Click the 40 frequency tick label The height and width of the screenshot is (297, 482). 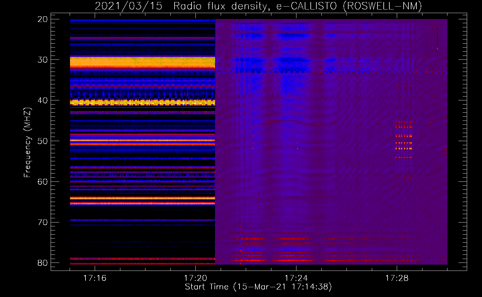point(43,100)
